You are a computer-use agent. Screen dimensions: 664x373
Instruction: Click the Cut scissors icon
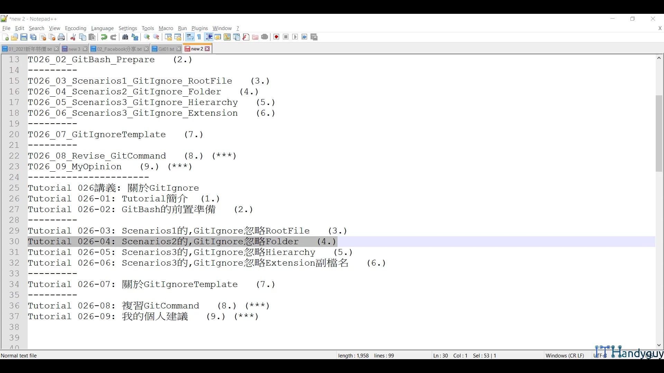click(x=73, y=37)
